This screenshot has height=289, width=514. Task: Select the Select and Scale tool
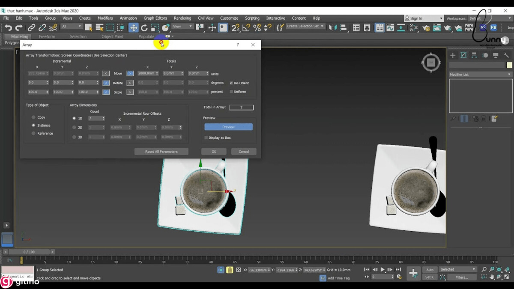[155, 28]
